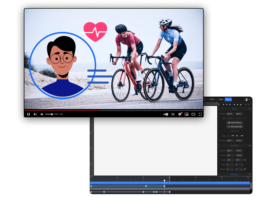Switch video to theater mode

[x=193, y=114]
